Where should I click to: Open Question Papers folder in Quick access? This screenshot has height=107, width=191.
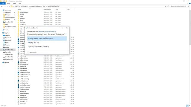(x=9, y=17)
